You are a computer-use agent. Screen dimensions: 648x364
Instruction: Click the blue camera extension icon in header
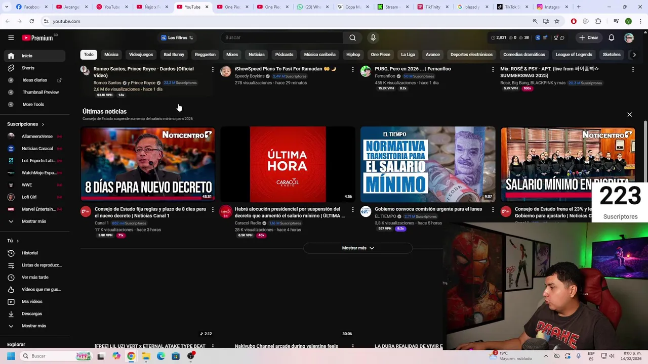click(538, 38)
